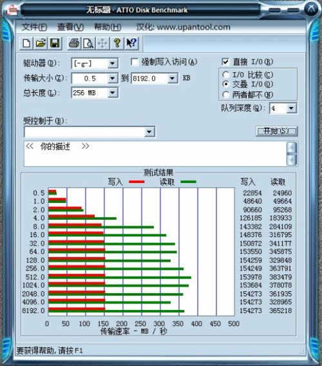322x366 pixels.
Task: Click the Save floppy disk icon
Action: point(55,43)
